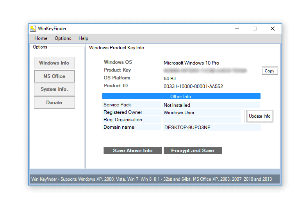Copy the product key
This screenshot has height=205, width=307.
point(270,71)
